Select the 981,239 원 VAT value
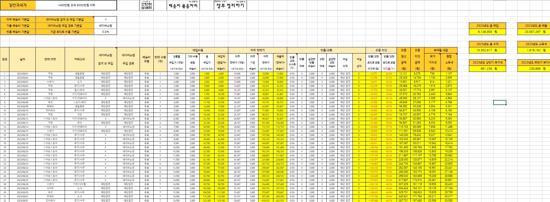 click(x=487, y=69)
